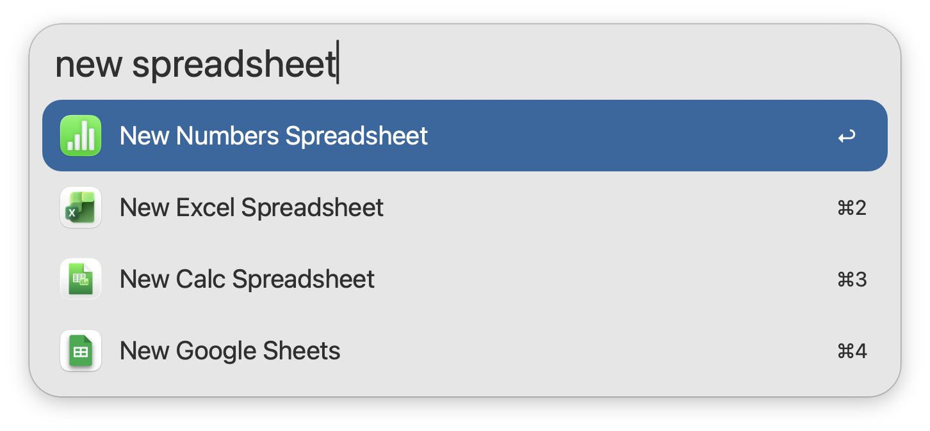Click the green Numbers app icon
The height and width of the screenshot is (431, 930).
click(81, 136)
